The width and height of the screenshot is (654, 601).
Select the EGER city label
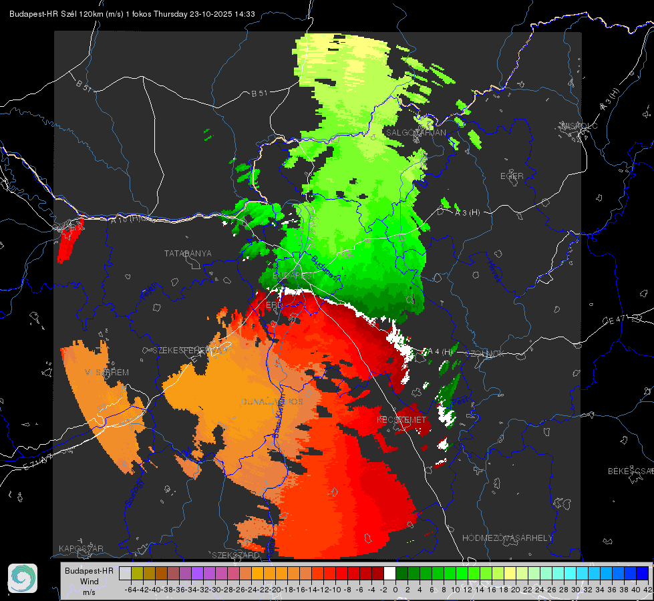[x=512, y=176]
